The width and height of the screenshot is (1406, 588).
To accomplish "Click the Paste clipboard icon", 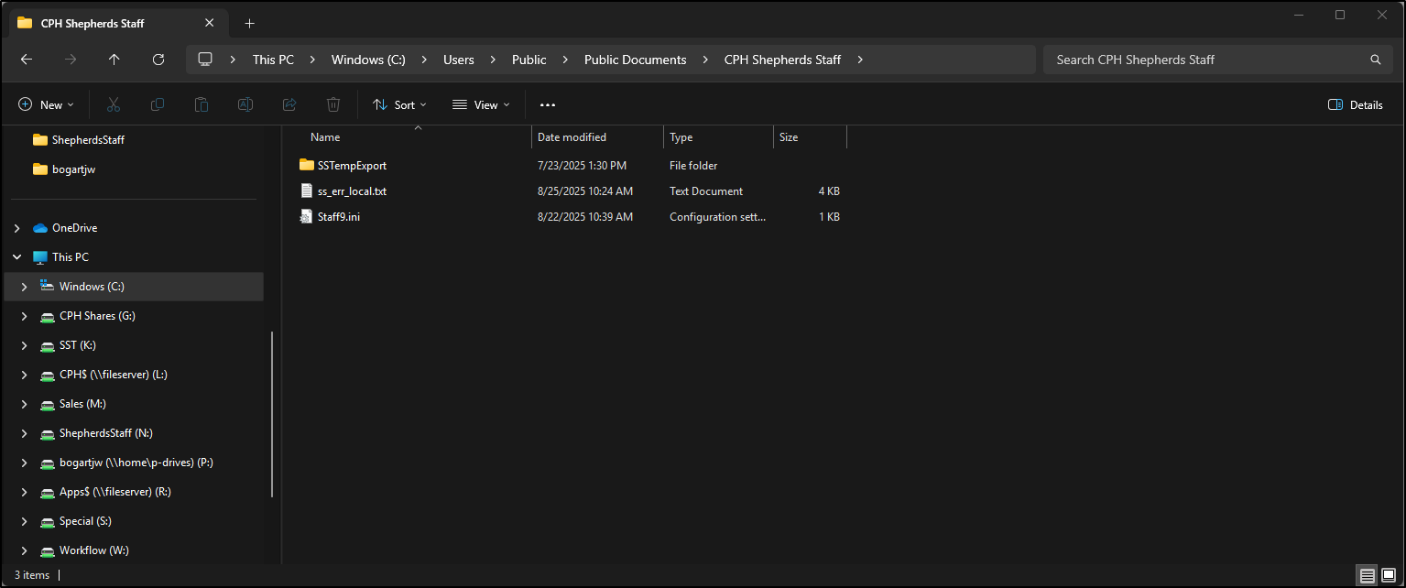I will click(202, 105).
